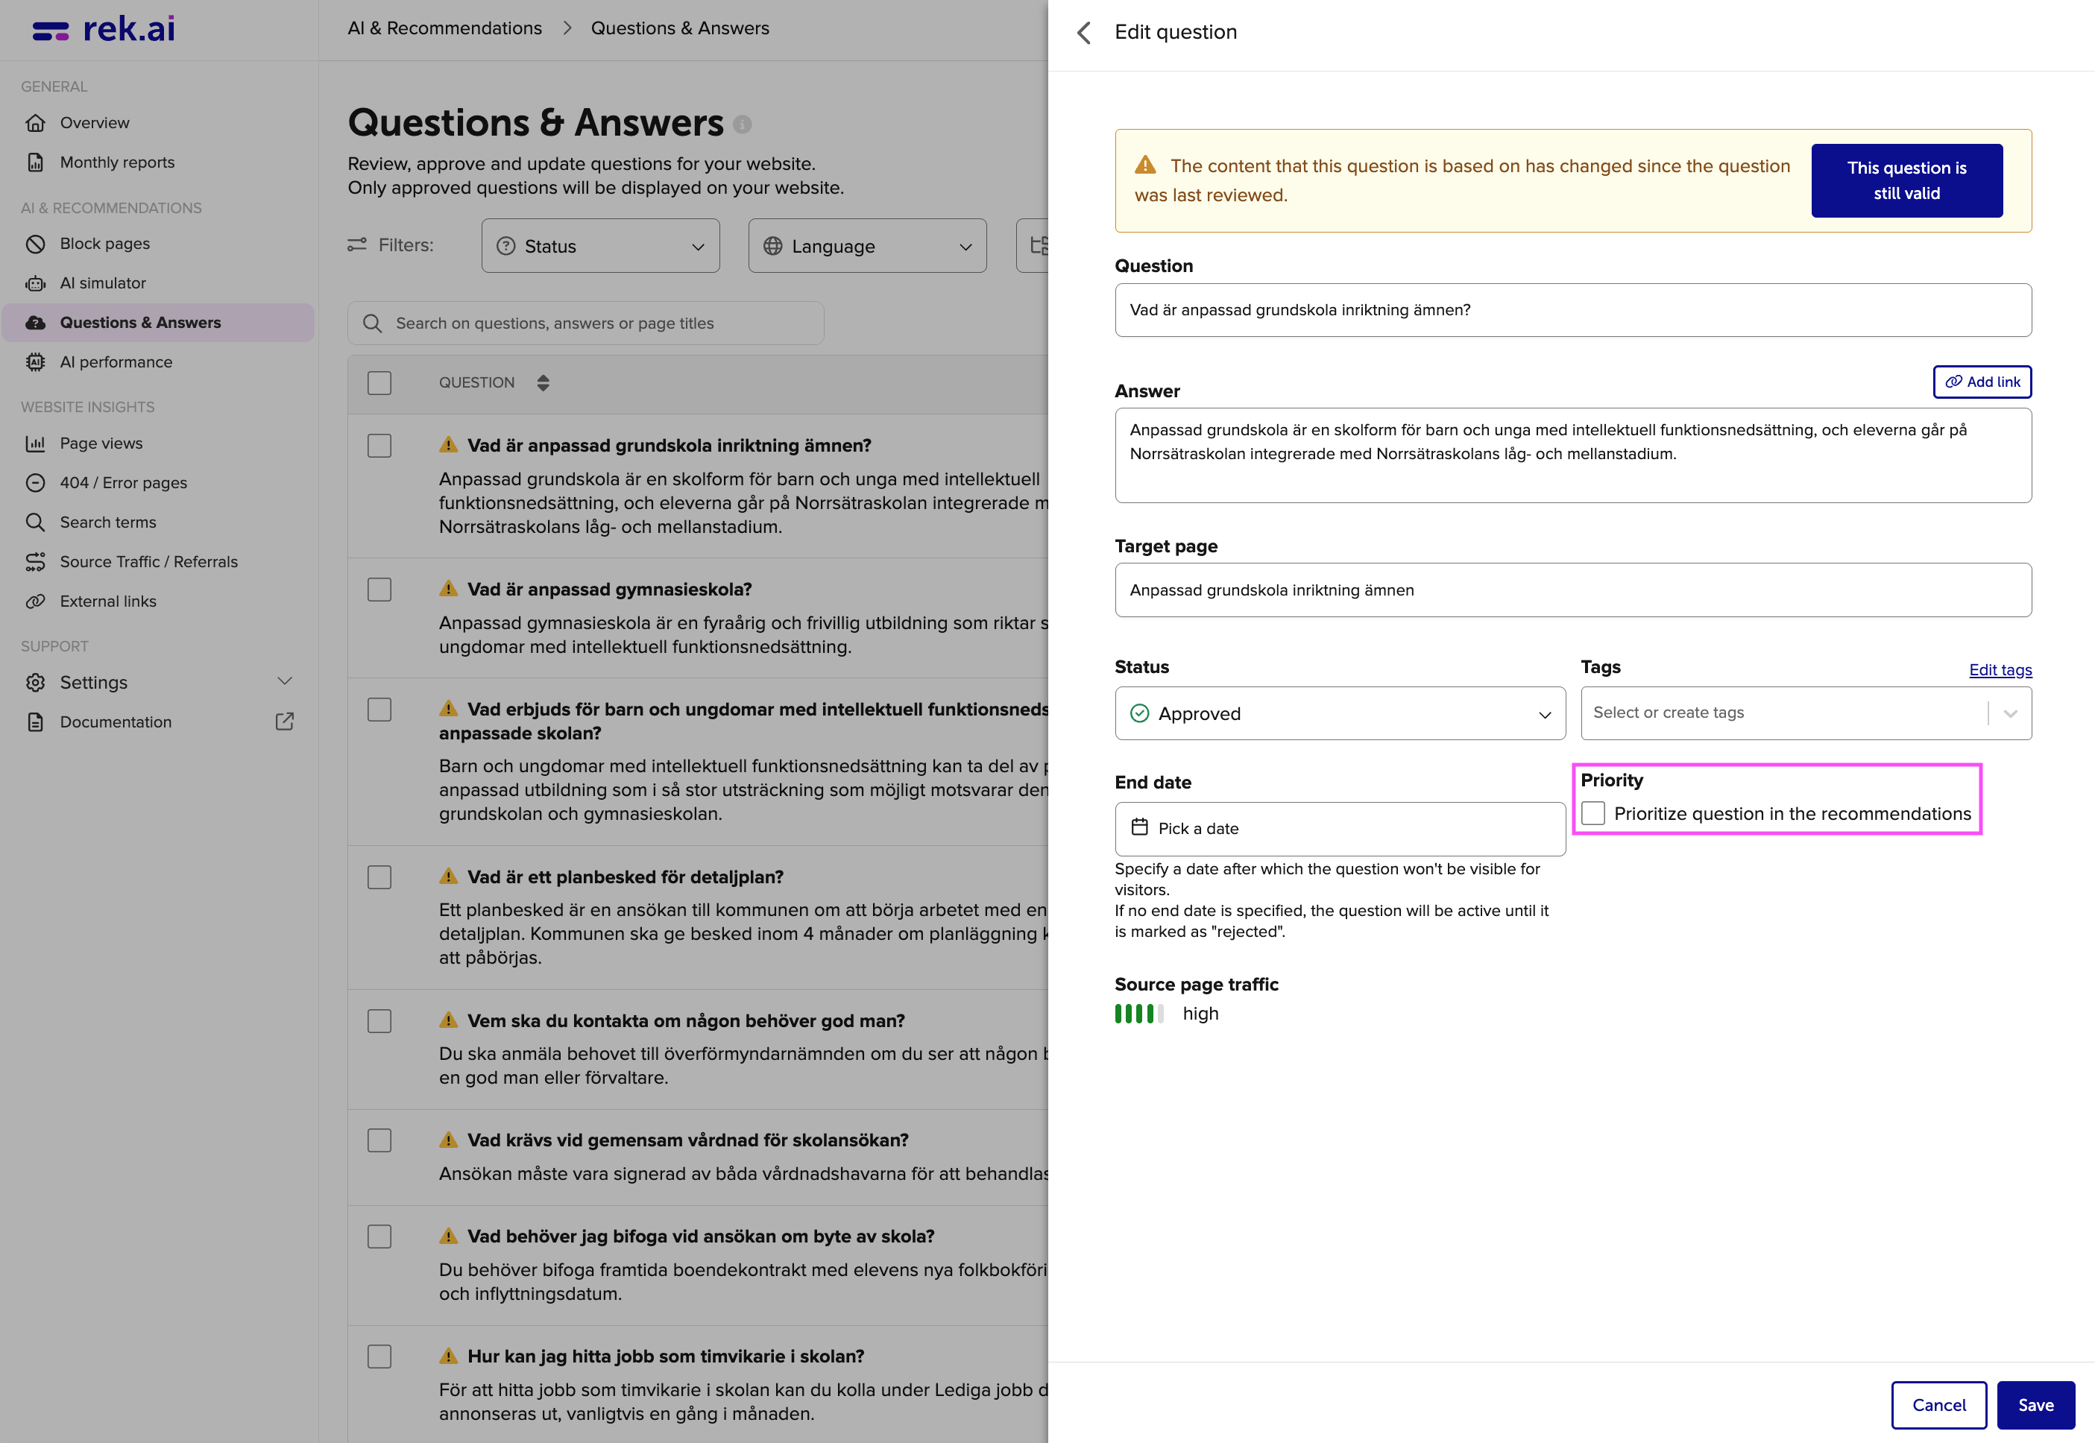This screenshot has width=2095, height=1443.
Task: Select the Block pages sidebar item
Action: point(104,242)
